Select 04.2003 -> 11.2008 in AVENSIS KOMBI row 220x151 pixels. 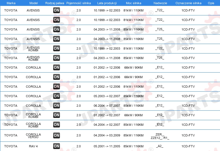(x=107, y=58)
